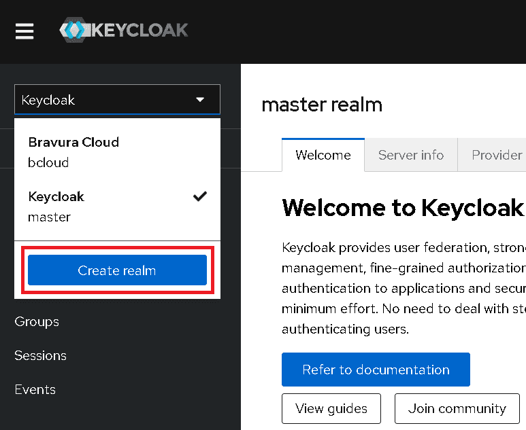Screen dimensions: 526x430
Task: Go to Groups in the sidebar
Action: tap(37, 321)
